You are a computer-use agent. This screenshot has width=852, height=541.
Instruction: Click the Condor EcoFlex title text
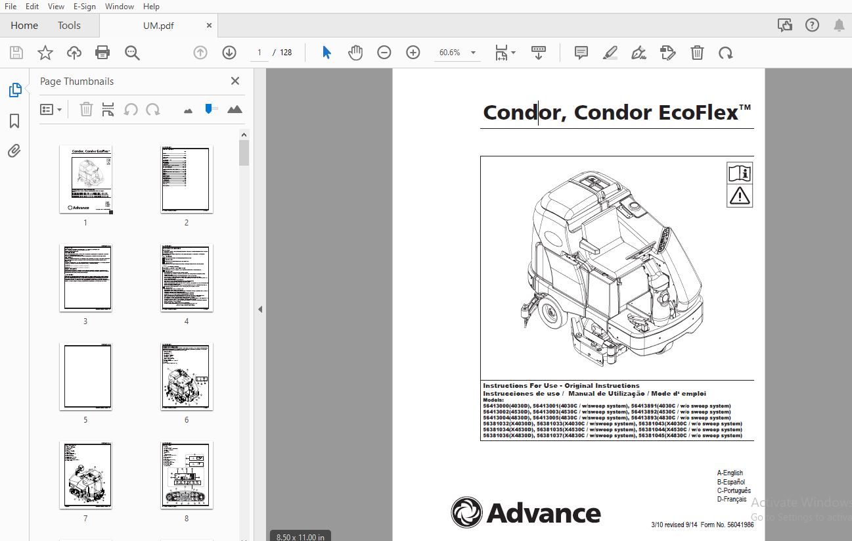[x=617, y=112]
